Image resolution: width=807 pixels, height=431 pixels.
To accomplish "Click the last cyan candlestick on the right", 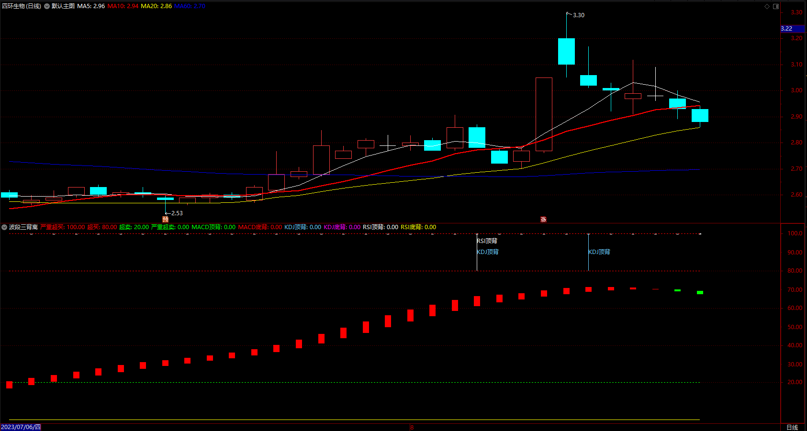I will pos(700,115).
